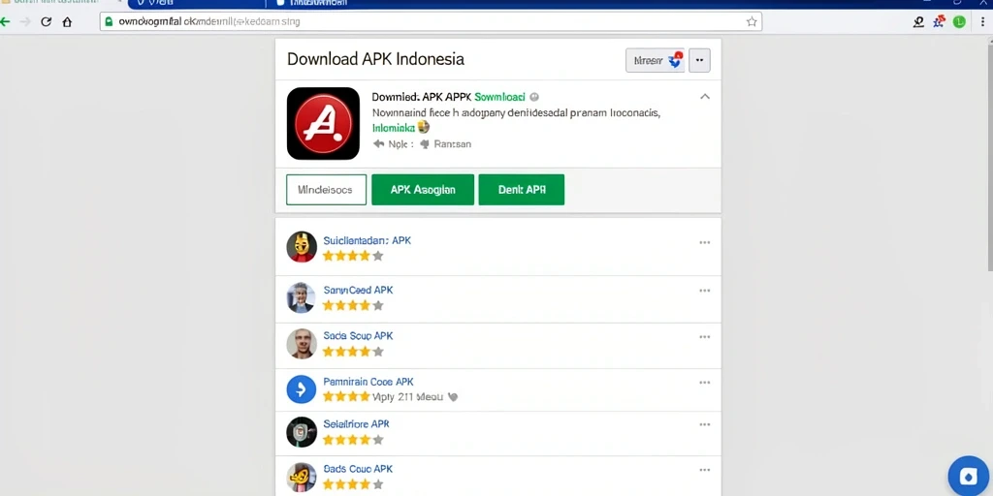Click the blue arrow Pamnirain Cooe icon
Screen dimensions: 993x496
[x=302, y=388]
